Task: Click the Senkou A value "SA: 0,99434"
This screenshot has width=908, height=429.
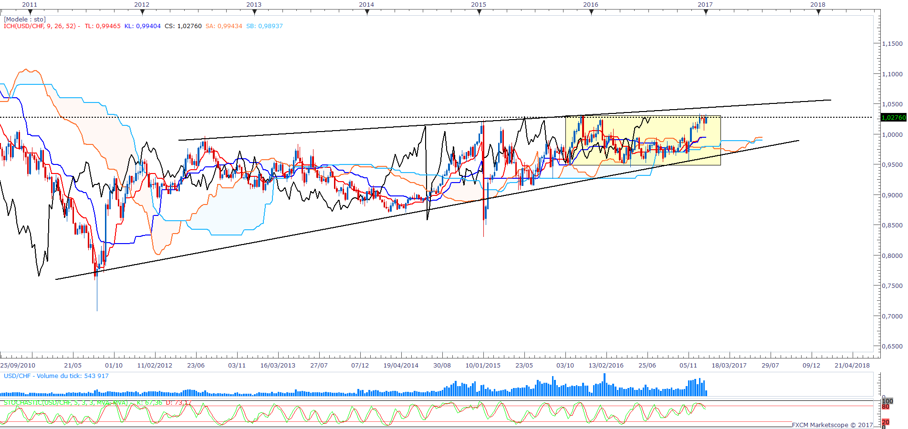Action: (224, 26)
